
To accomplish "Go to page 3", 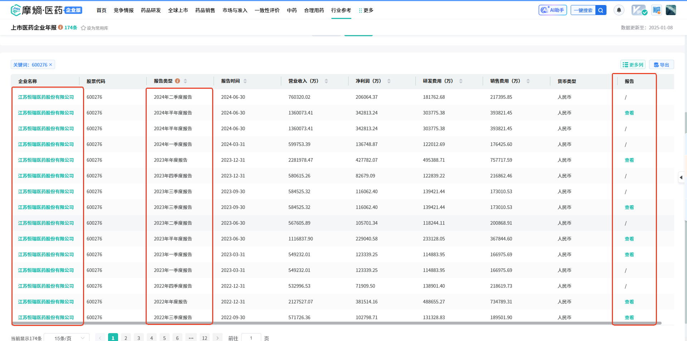I will (139, 338).
